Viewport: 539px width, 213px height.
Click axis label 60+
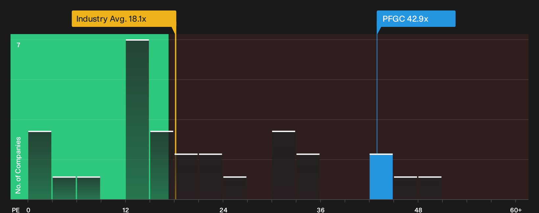click(x=516, y=210)
